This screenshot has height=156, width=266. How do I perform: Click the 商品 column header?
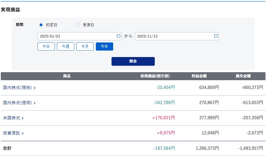click(67, 76)
